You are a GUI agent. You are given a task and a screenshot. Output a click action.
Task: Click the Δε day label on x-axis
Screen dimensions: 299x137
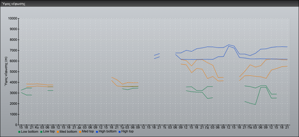click(x=79, y=127)
